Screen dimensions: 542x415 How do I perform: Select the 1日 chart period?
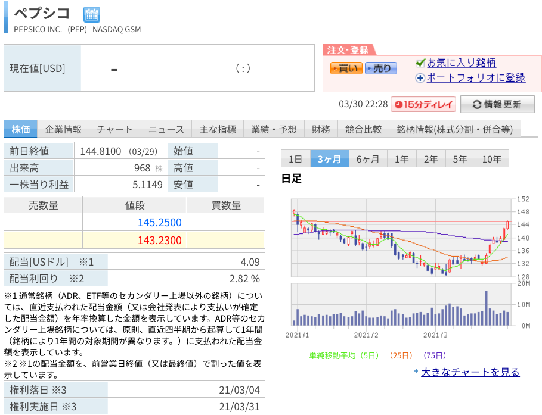pos(296,159)
